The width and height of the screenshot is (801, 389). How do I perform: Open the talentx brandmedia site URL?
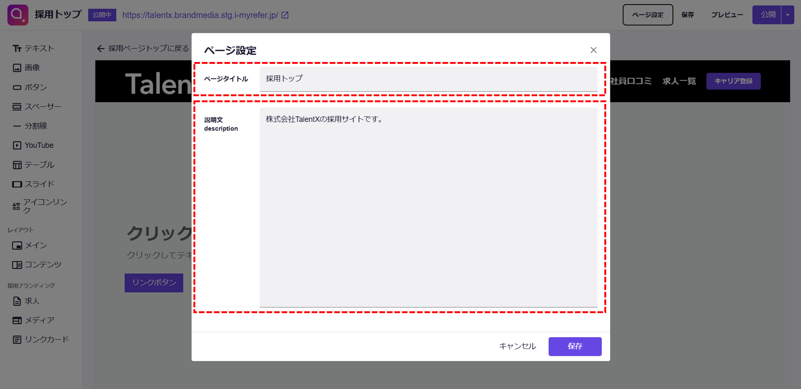200,15
